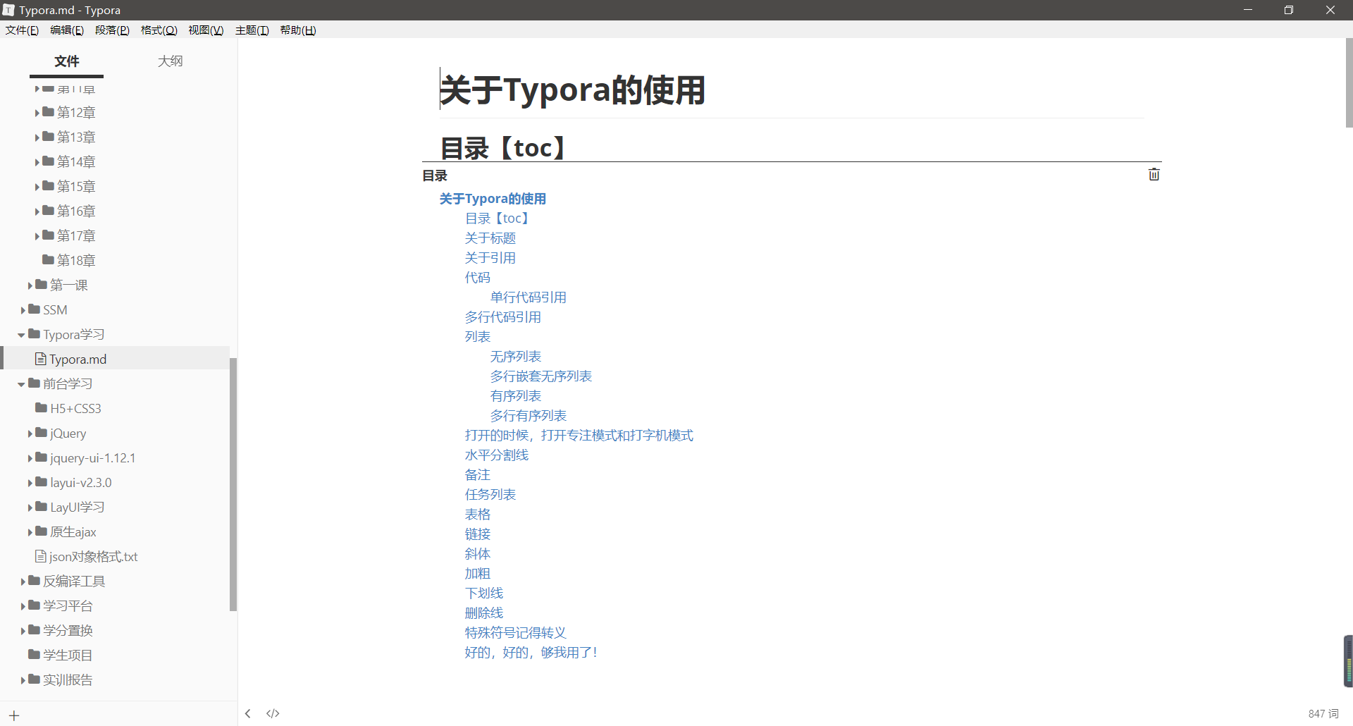This screenshot has height=726, width=1353.
Task: Toggle source code mode icon
Action: point(273,713)
